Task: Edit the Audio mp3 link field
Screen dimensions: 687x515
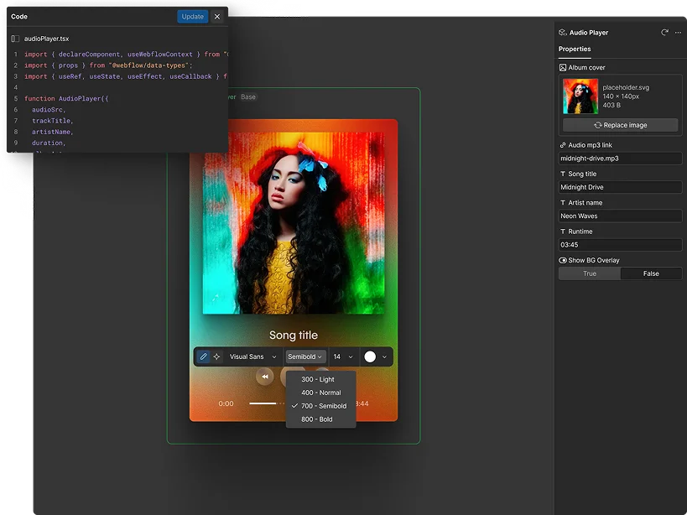Action: (620, 159)
